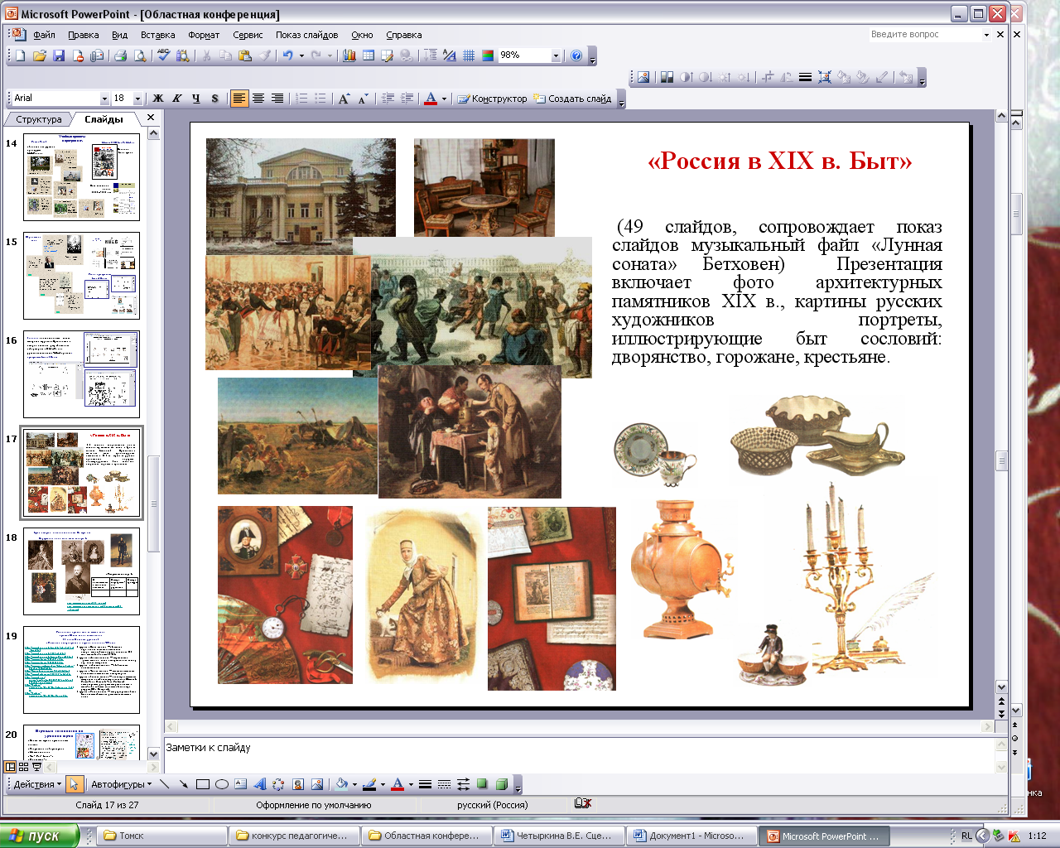Toggle text shadow (S)
This screenshot has height=848, width=1060.
(x=215, y=99)
